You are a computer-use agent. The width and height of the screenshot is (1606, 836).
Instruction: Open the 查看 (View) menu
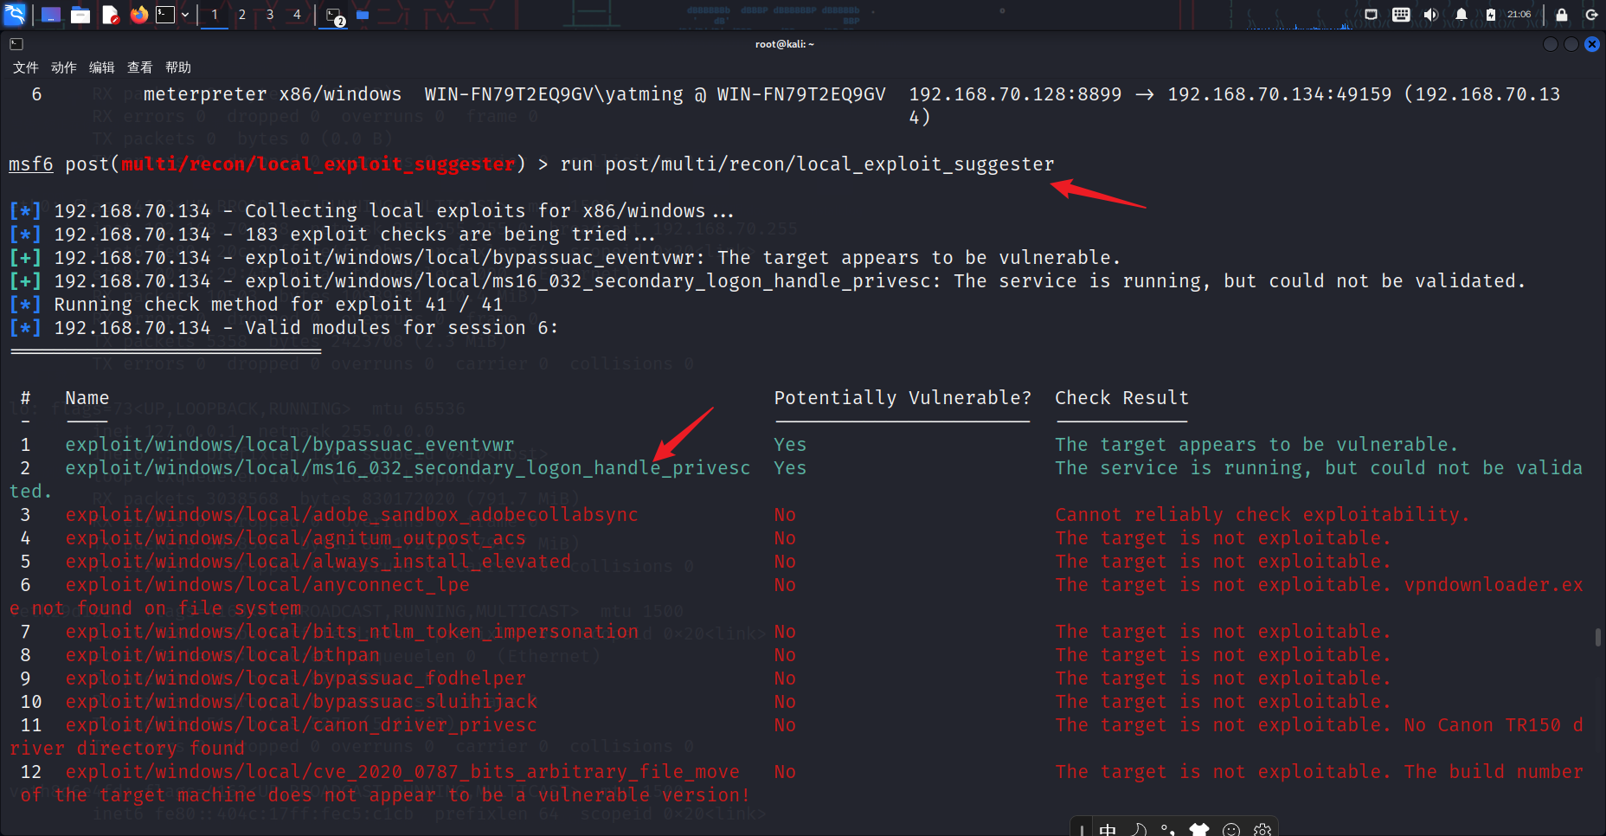point(140,68)
